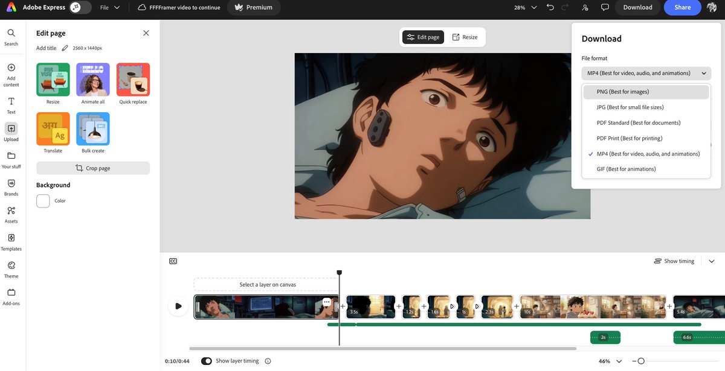Image resolution: width=725 pixels, height=371 pixels.
Task: Open the Brands panel
Action: click(11, 187)
